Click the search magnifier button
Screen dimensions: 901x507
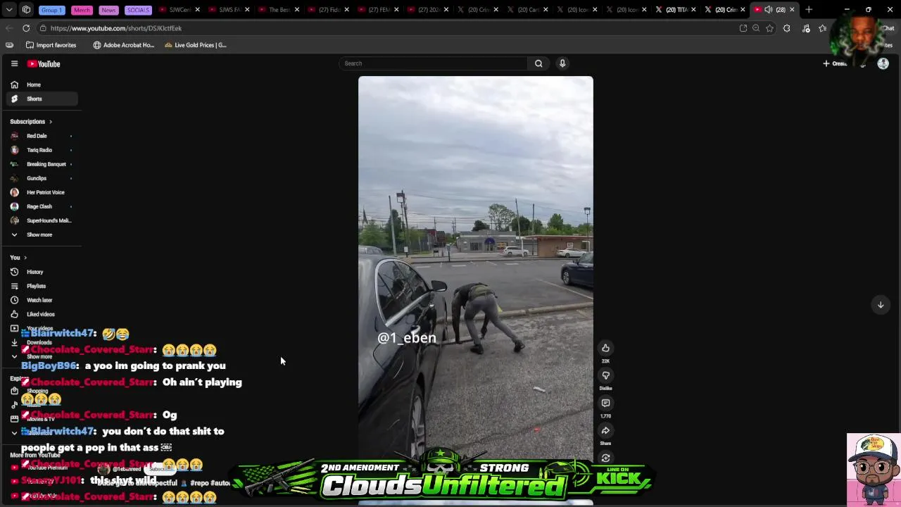pyautogui.click(x=538, y=63)
